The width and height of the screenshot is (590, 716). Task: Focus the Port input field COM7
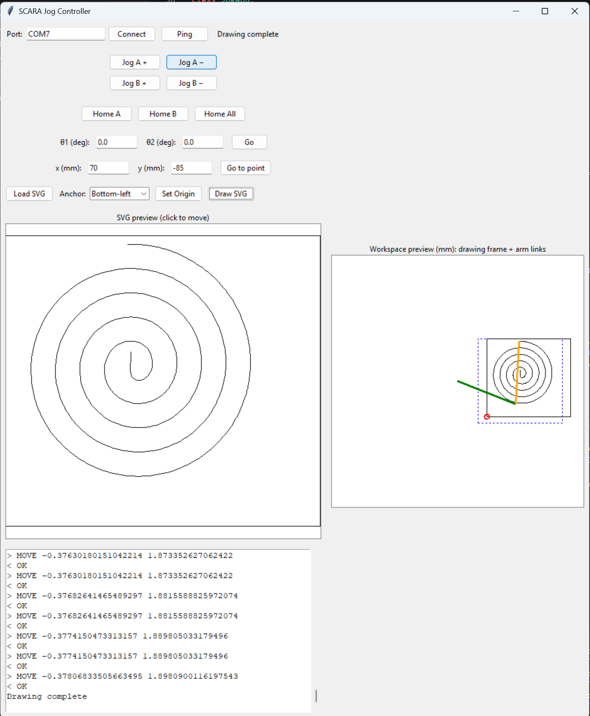(x=66, y=34)
